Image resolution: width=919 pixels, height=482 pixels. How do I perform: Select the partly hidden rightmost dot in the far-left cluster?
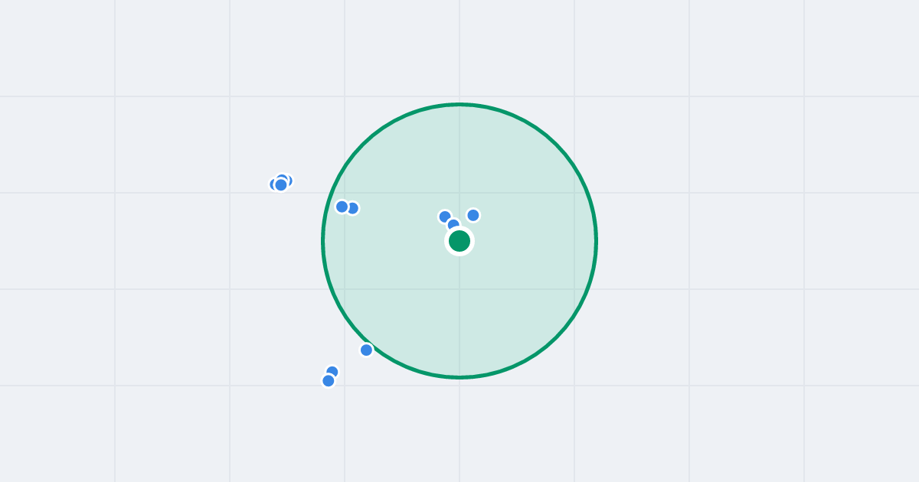pyautogui.click(x=288, y=181)
